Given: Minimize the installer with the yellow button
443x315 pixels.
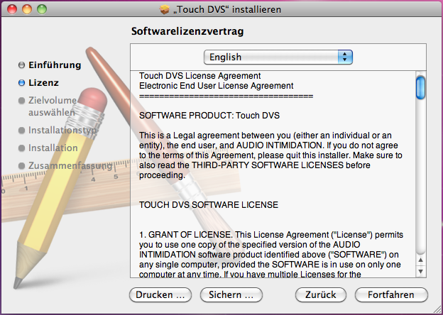Looking at the screenshot, I should tap(27, 10).
